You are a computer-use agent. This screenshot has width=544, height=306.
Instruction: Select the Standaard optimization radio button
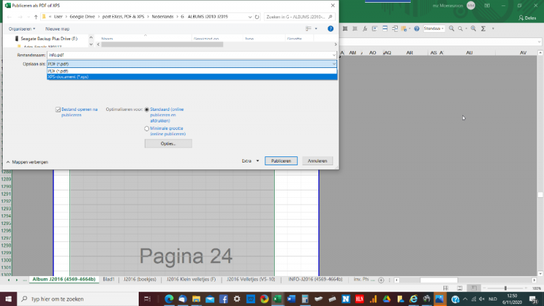[147, 109]
